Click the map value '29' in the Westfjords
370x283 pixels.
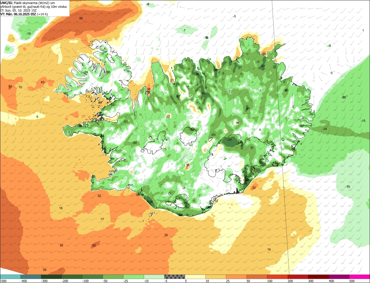(86, 72)
